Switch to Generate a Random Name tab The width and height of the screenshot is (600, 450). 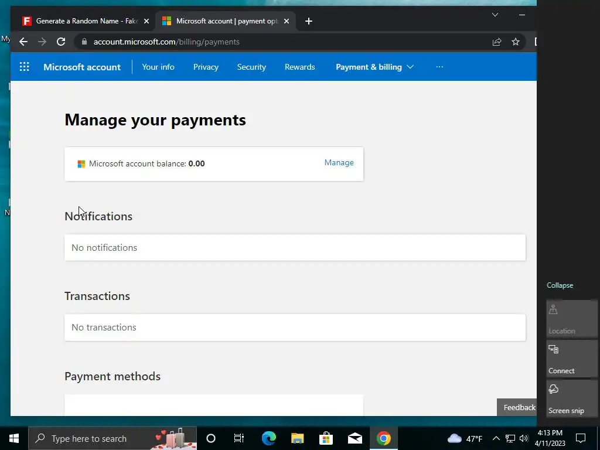click(86, 21)
